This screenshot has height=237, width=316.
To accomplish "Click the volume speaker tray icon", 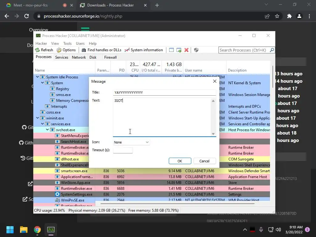I will point(278,230).
